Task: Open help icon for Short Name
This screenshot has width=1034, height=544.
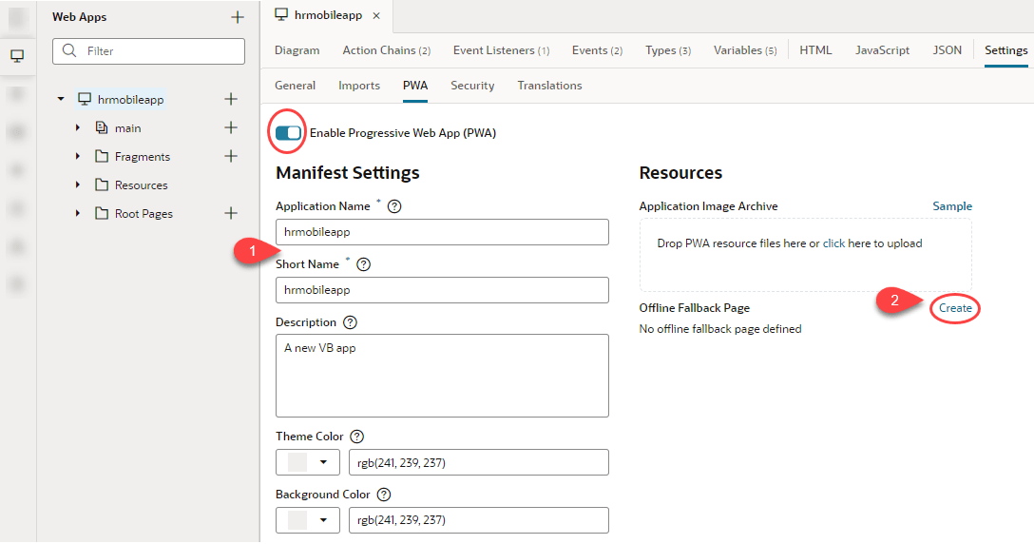Action: coord(363,264)
